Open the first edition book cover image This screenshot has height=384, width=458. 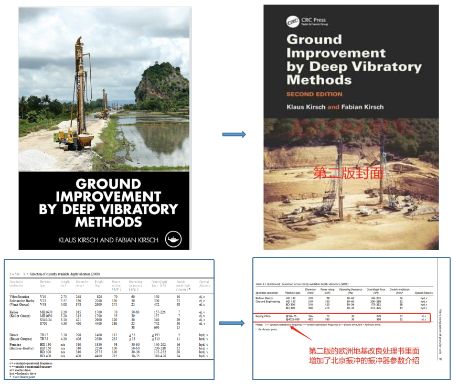[x=105, y=127]
